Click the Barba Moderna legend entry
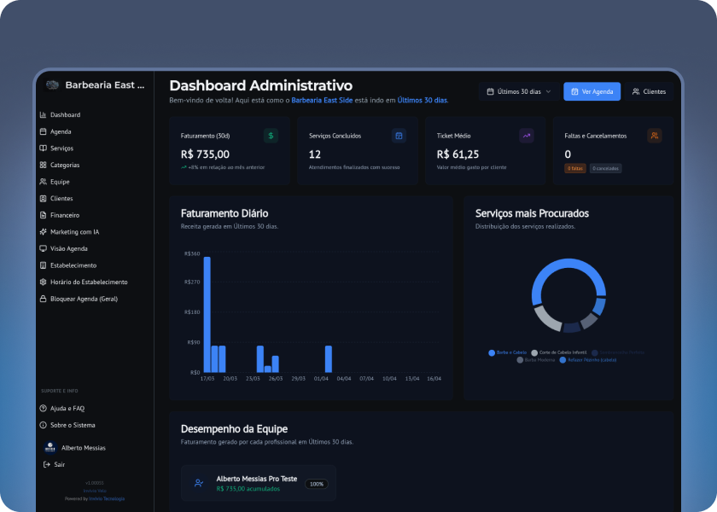Screen dimensions: 717x512 536,360
